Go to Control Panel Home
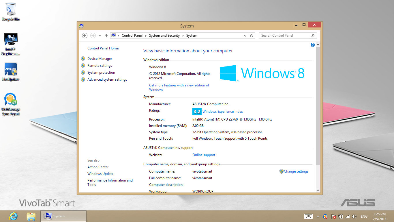Viewport: 394px width, 222px height. (x=103, y=48)
